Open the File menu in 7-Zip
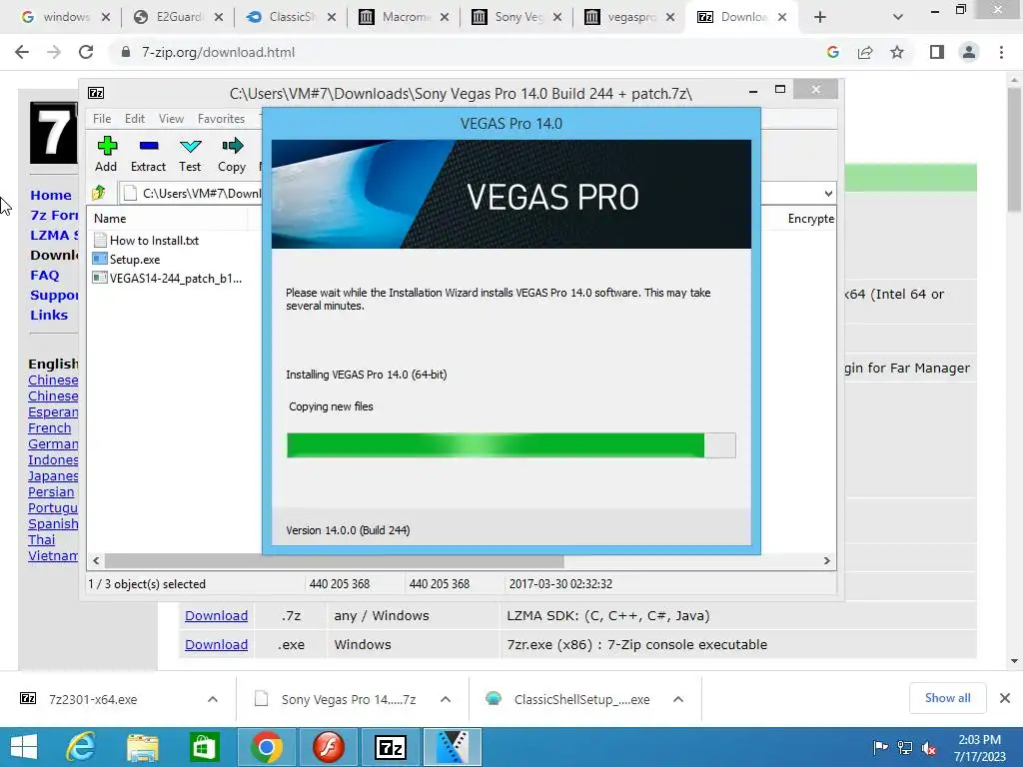 [x=102, y=119]
